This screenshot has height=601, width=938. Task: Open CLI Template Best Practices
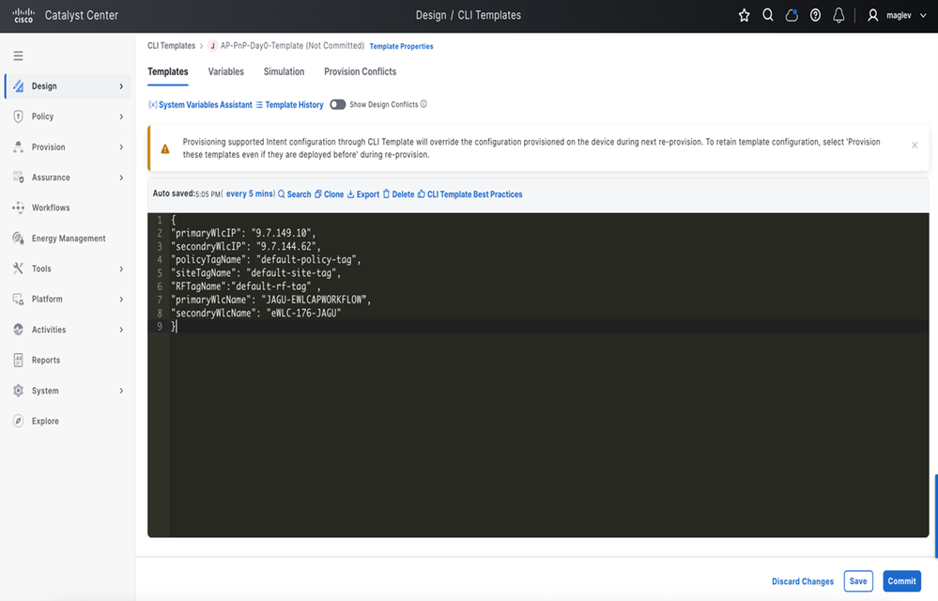[469, 194]
